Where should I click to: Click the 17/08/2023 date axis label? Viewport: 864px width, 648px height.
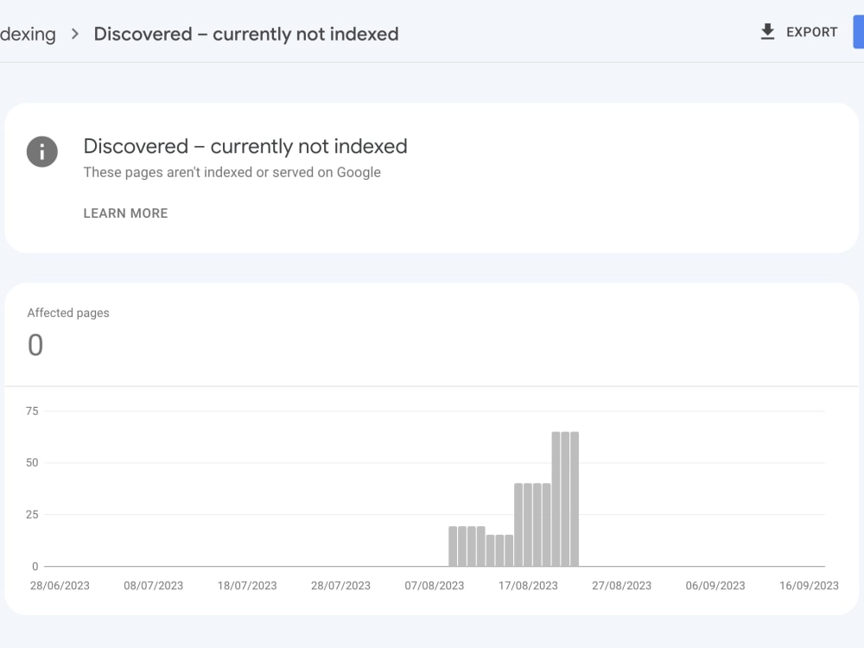pos(528,586)
